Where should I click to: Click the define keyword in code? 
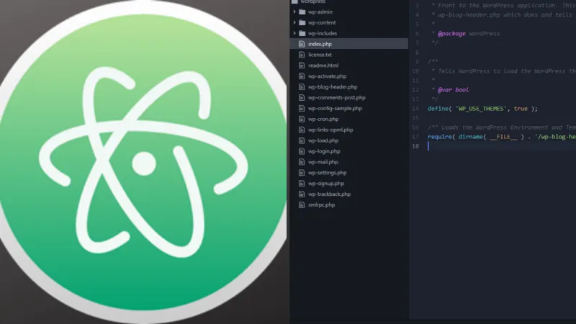[438, 109]
